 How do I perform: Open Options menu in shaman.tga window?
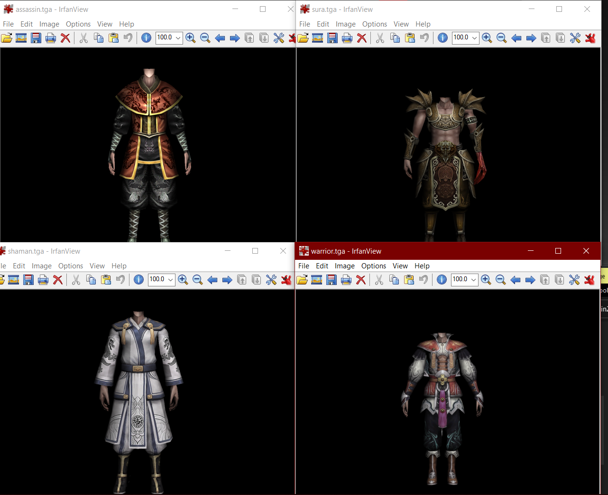click(x=71, y=266)
